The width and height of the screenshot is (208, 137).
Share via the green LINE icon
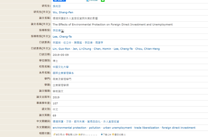point(103,1)
